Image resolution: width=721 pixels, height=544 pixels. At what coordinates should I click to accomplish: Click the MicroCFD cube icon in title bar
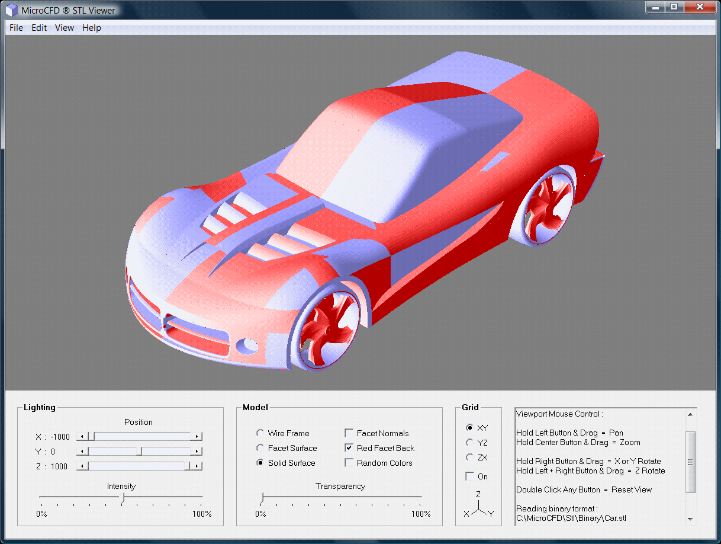12,10
